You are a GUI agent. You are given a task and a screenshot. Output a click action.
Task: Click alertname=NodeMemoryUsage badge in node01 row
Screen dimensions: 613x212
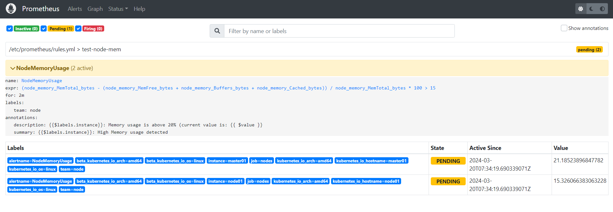41,181
